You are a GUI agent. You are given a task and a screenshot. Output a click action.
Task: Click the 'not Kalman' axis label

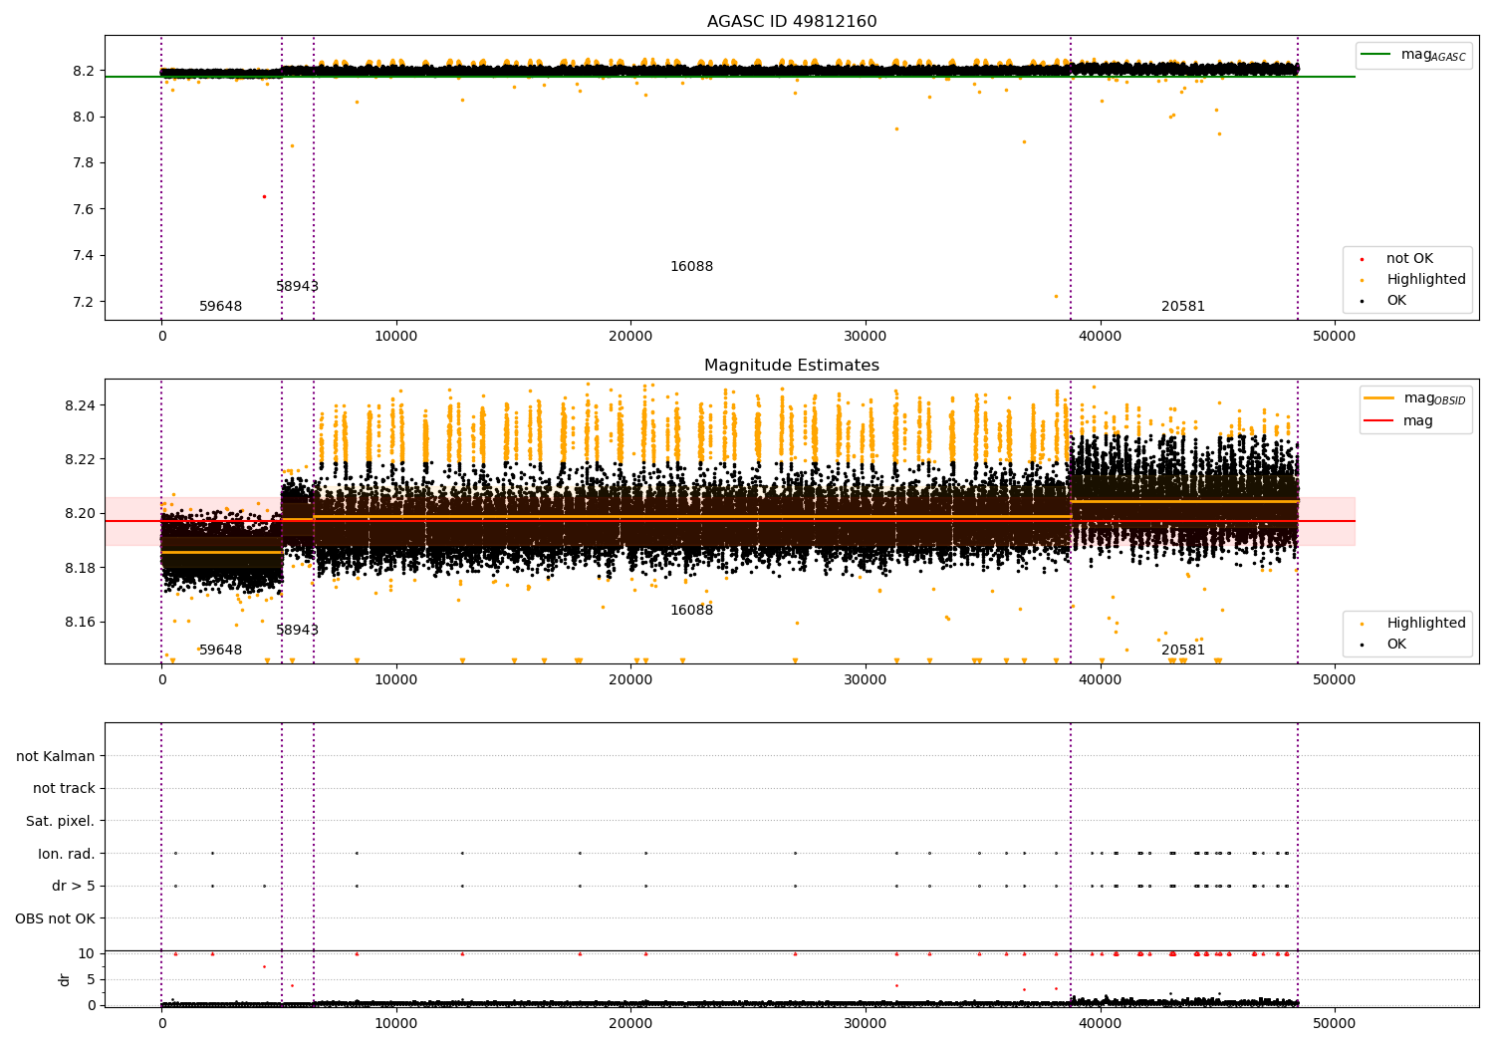pos(56,756)
